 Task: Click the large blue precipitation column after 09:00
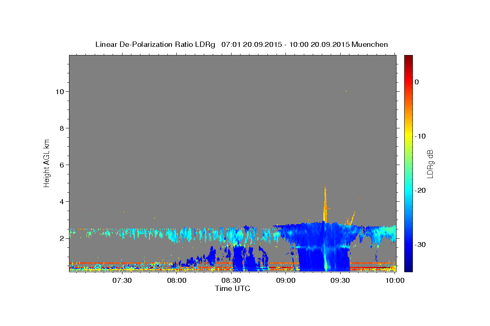click(325, 247)
